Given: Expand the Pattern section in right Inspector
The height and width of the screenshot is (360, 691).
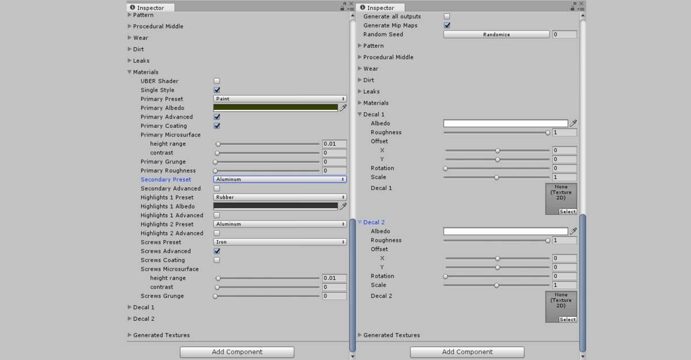Looking at the screenshot, I should (360, 46).
